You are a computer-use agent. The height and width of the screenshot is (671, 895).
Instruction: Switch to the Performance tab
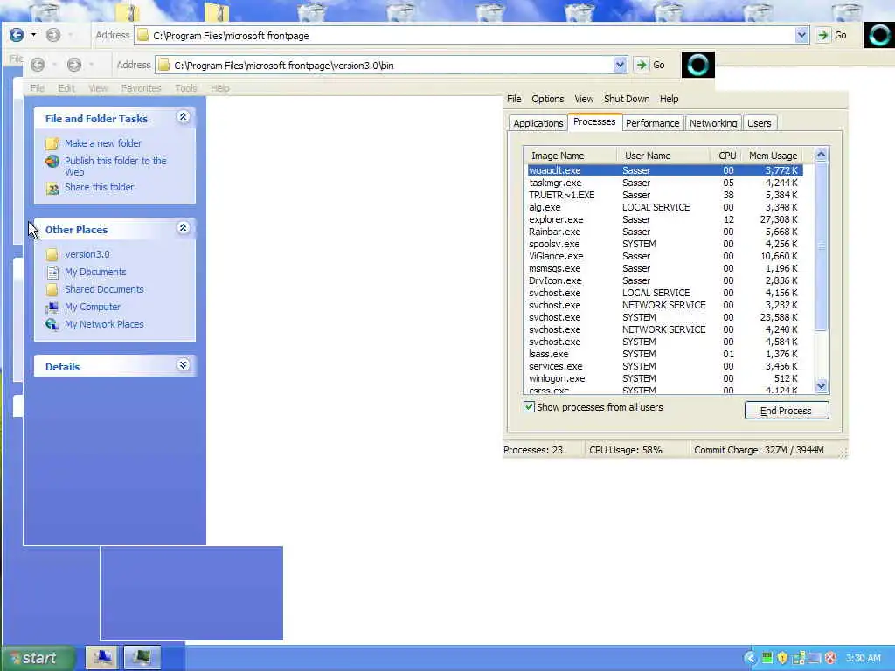tap(652, 123)
